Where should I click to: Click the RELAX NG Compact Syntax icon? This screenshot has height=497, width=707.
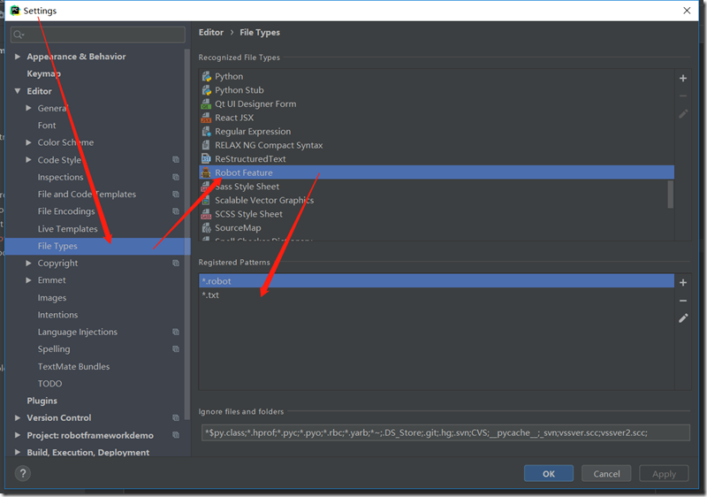click(206, 145)
